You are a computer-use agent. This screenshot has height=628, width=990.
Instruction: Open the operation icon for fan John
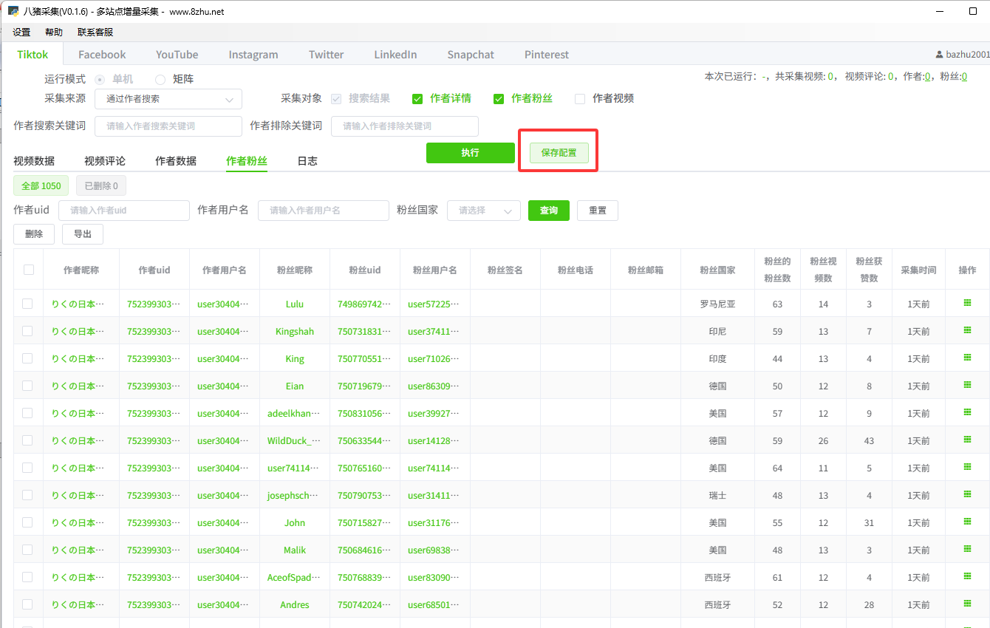(967, 522)
